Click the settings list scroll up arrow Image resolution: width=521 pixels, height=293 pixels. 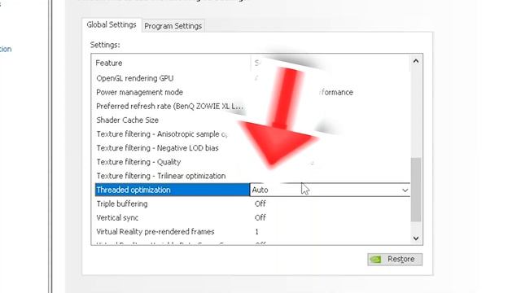[x=416, y=61]
